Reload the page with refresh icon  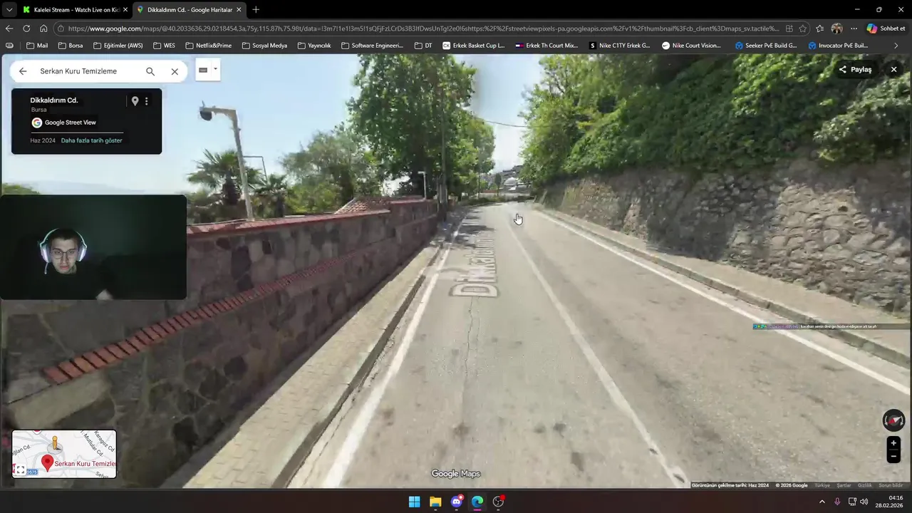coord(26,28)
